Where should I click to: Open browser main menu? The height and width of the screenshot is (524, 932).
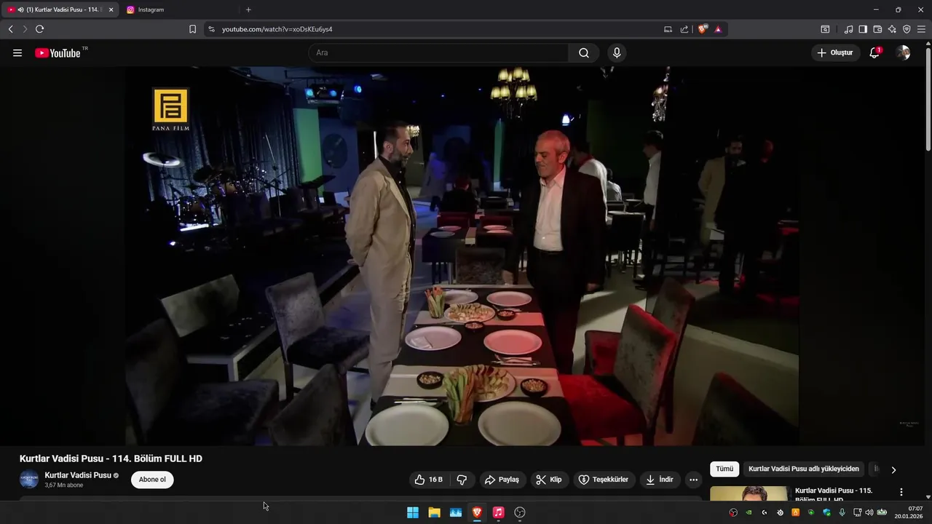921,29
